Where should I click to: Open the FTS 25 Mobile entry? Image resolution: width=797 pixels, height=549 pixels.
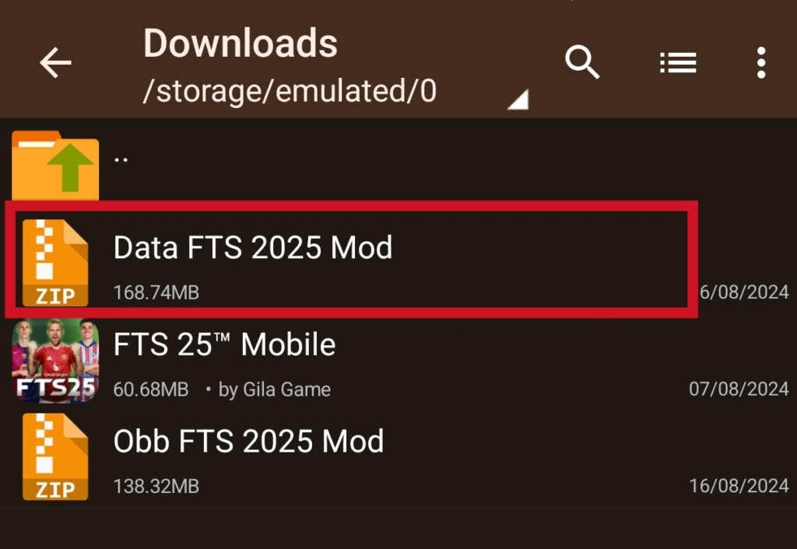[x=224, y=344]
